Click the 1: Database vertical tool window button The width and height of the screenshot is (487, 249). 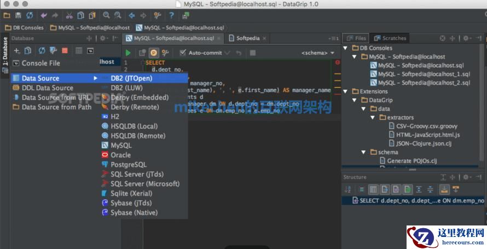pyautogui.click(x=5, y=51)
